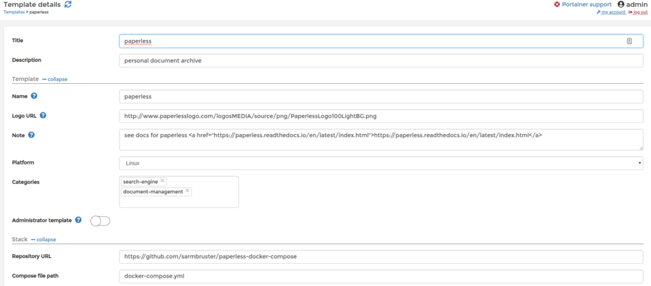Click into the Description text field
651x286 pixels.
click(x=381, y=60)
